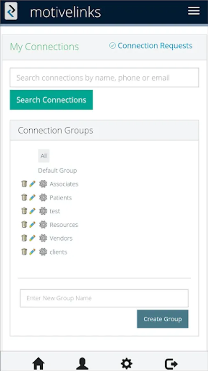Image resolution: width=208 pixels, height=371 pixels.
Task: Log out using bottom bar icon
Action: 171,364
